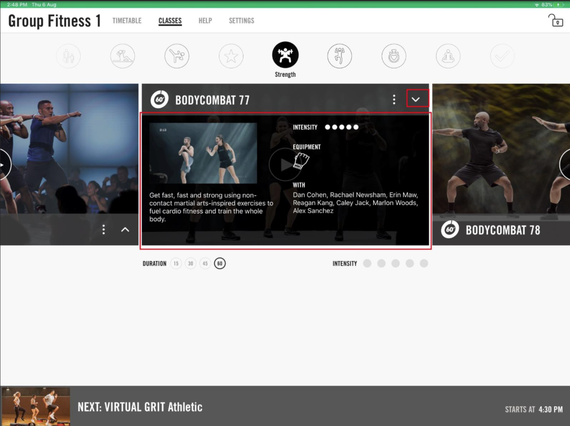
Task: Open the SETTINGS tab
Action: tap(241, 21)
